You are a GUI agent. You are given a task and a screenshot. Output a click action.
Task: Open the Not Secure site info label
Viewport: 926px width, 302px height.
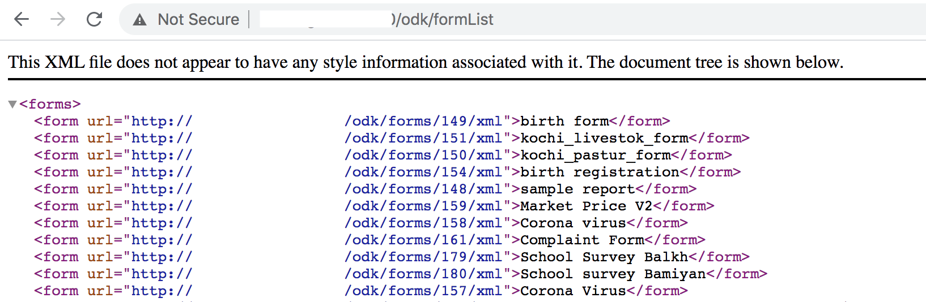point(198,19)
